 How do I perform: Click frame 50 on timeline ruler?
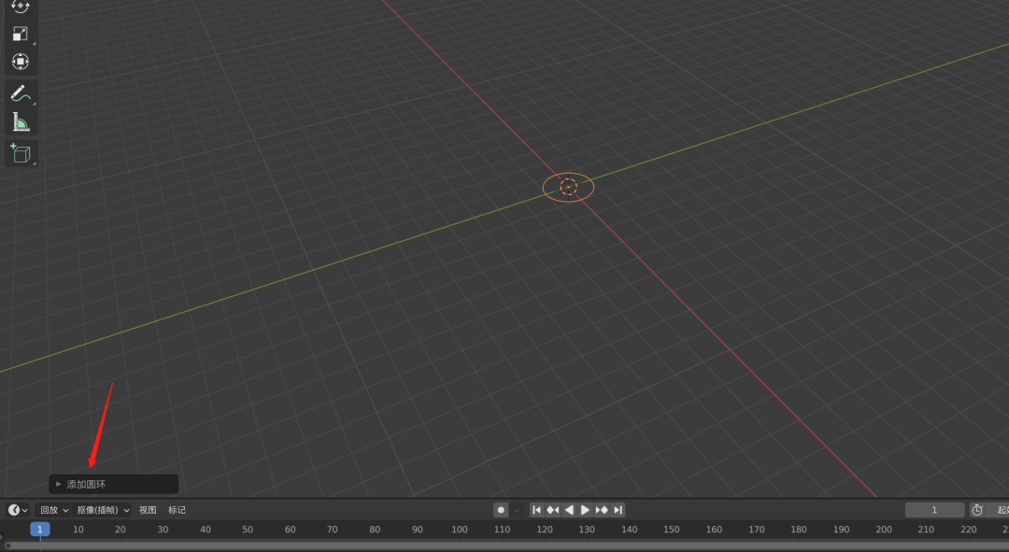248,530
